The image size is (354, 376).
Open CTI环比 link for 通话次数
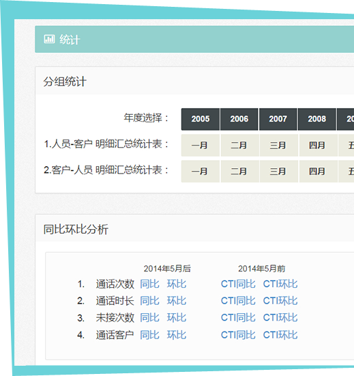point(280,284)
